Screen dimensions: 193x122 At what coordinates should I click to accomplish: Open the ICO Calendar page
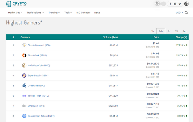pos(83,13)
